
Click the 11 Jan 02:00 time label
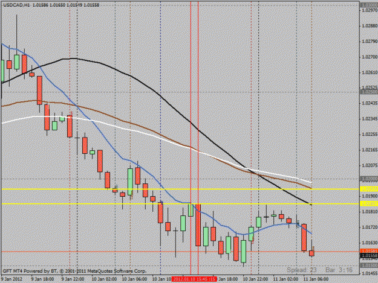point(285,279)
